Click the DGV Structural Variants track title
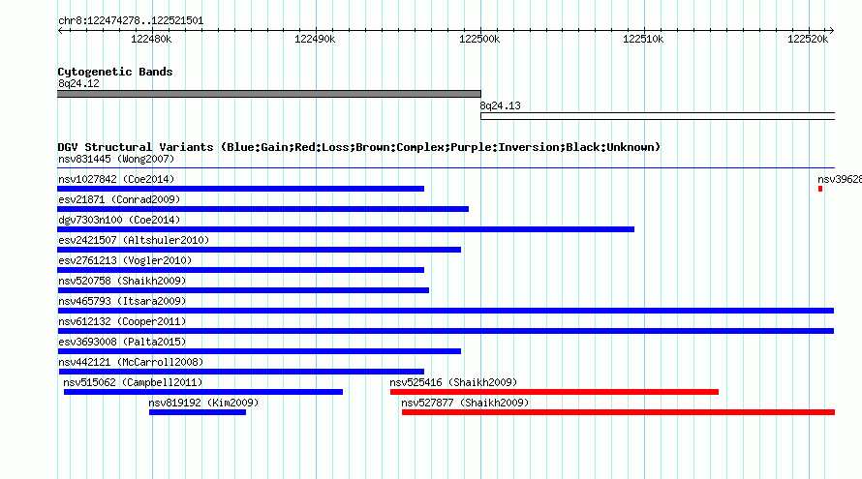This screenshot has width=862, height=479. [358, 147]
